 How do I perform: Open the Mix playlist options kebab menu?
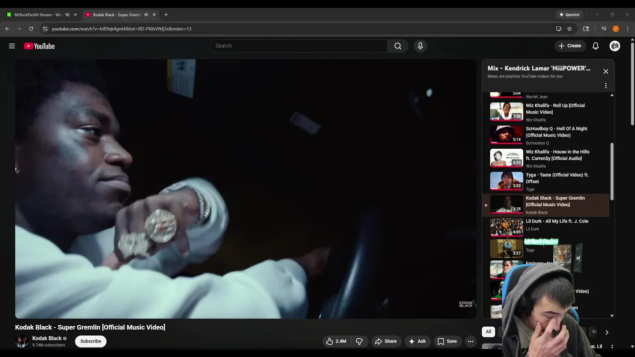[606, 86]
